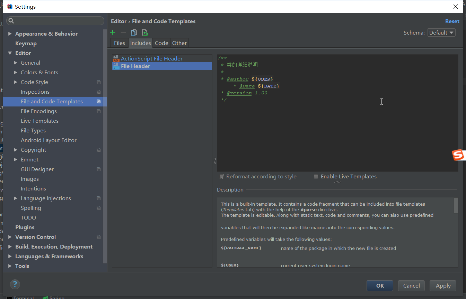Open Plugins settings

click(x=25, y=227)
